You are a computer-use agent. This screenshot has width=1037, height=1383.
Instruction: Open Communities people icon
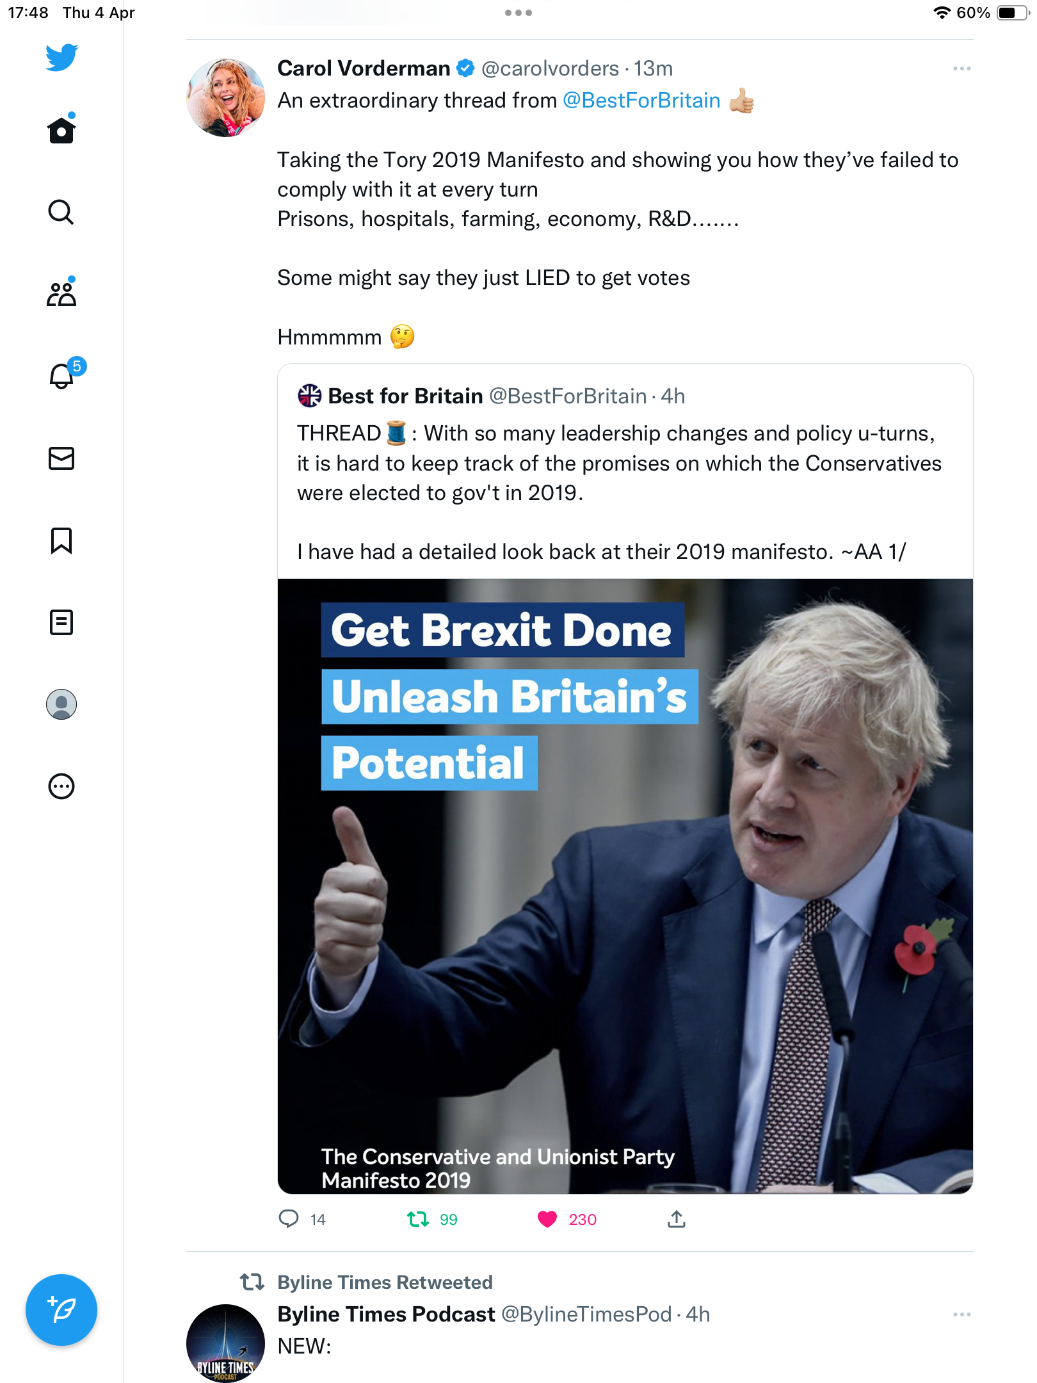tap(61, 293)
